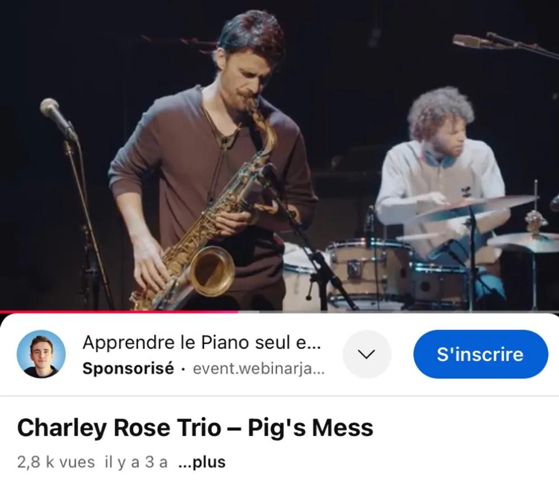
Task: Open the advertiser's round profile avatar
Action: pos(41,354)
